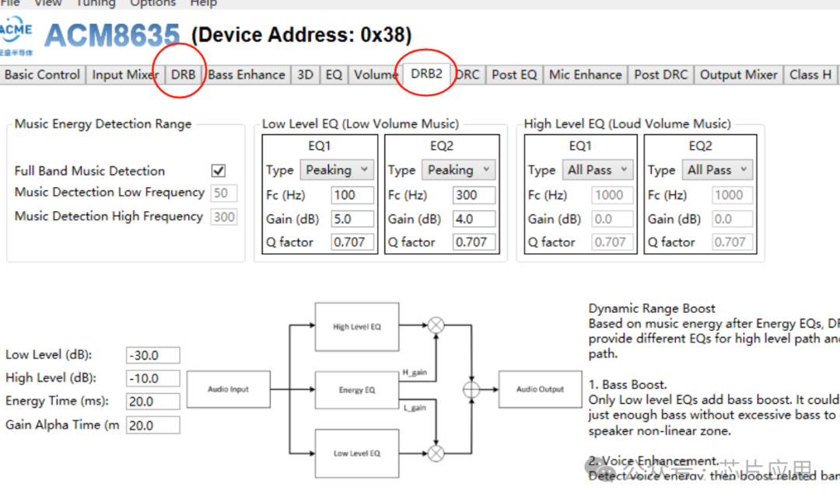The image size is (840, 504).
Task: Click the ACME logo icon
Action: coord(16,35)
